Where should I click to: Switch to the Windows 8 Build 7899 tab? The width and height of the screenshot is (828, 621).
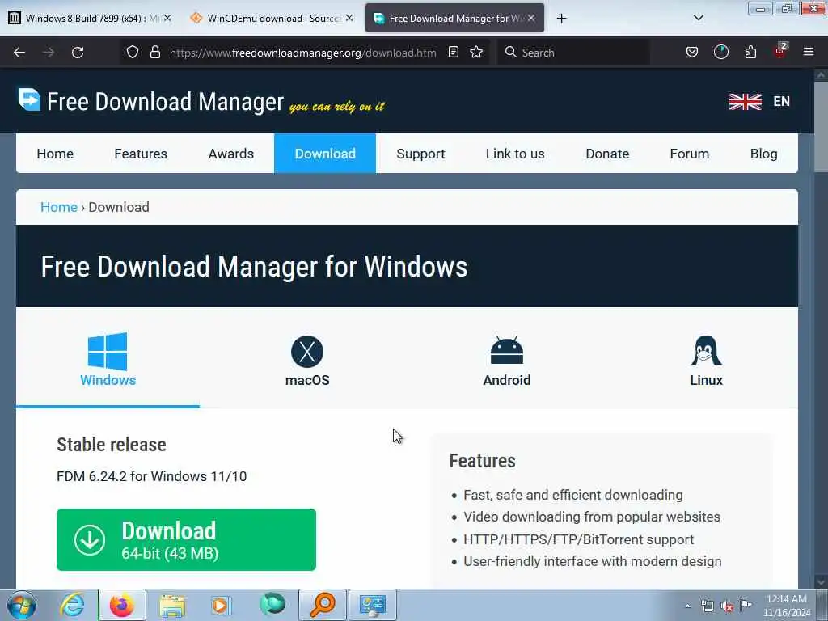tap(90, 18)
